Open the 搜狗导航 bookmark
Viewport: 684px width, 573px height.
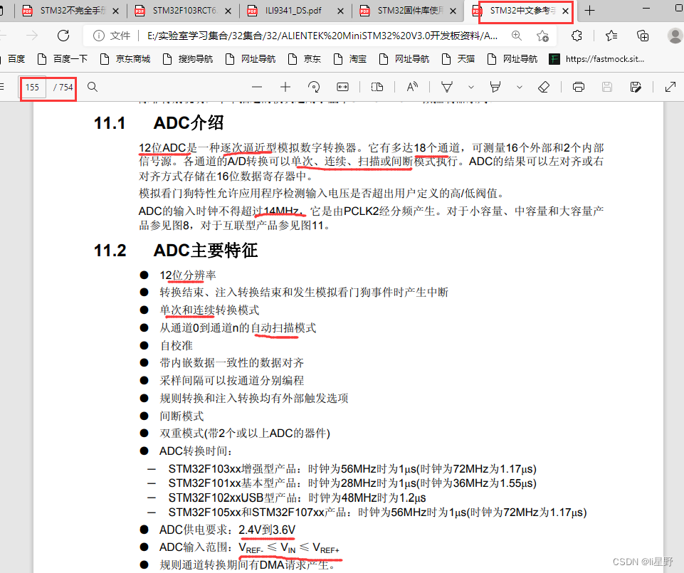[188, 59]
